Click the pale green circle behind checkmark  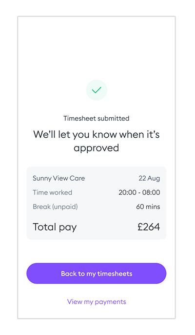point(97,90)
